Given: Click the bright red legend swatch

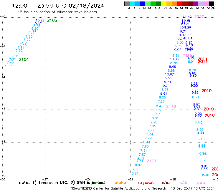Looking at the screenshot, I should (179, 4).
